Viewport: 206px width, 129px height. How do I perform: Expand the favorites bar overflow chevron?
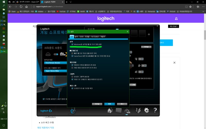pyautogui.click(x=203, y=12)
